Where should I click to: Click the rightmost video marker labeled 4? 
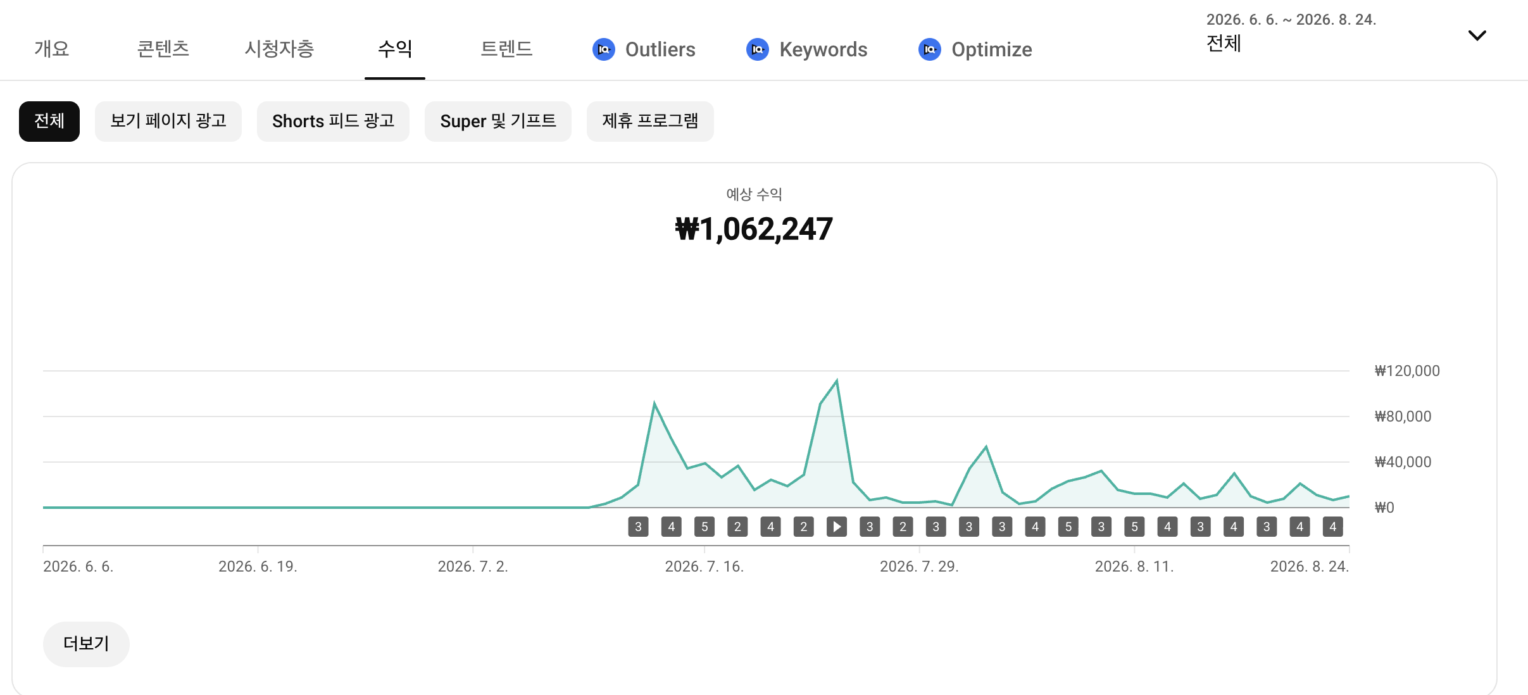pos(1333,527)
